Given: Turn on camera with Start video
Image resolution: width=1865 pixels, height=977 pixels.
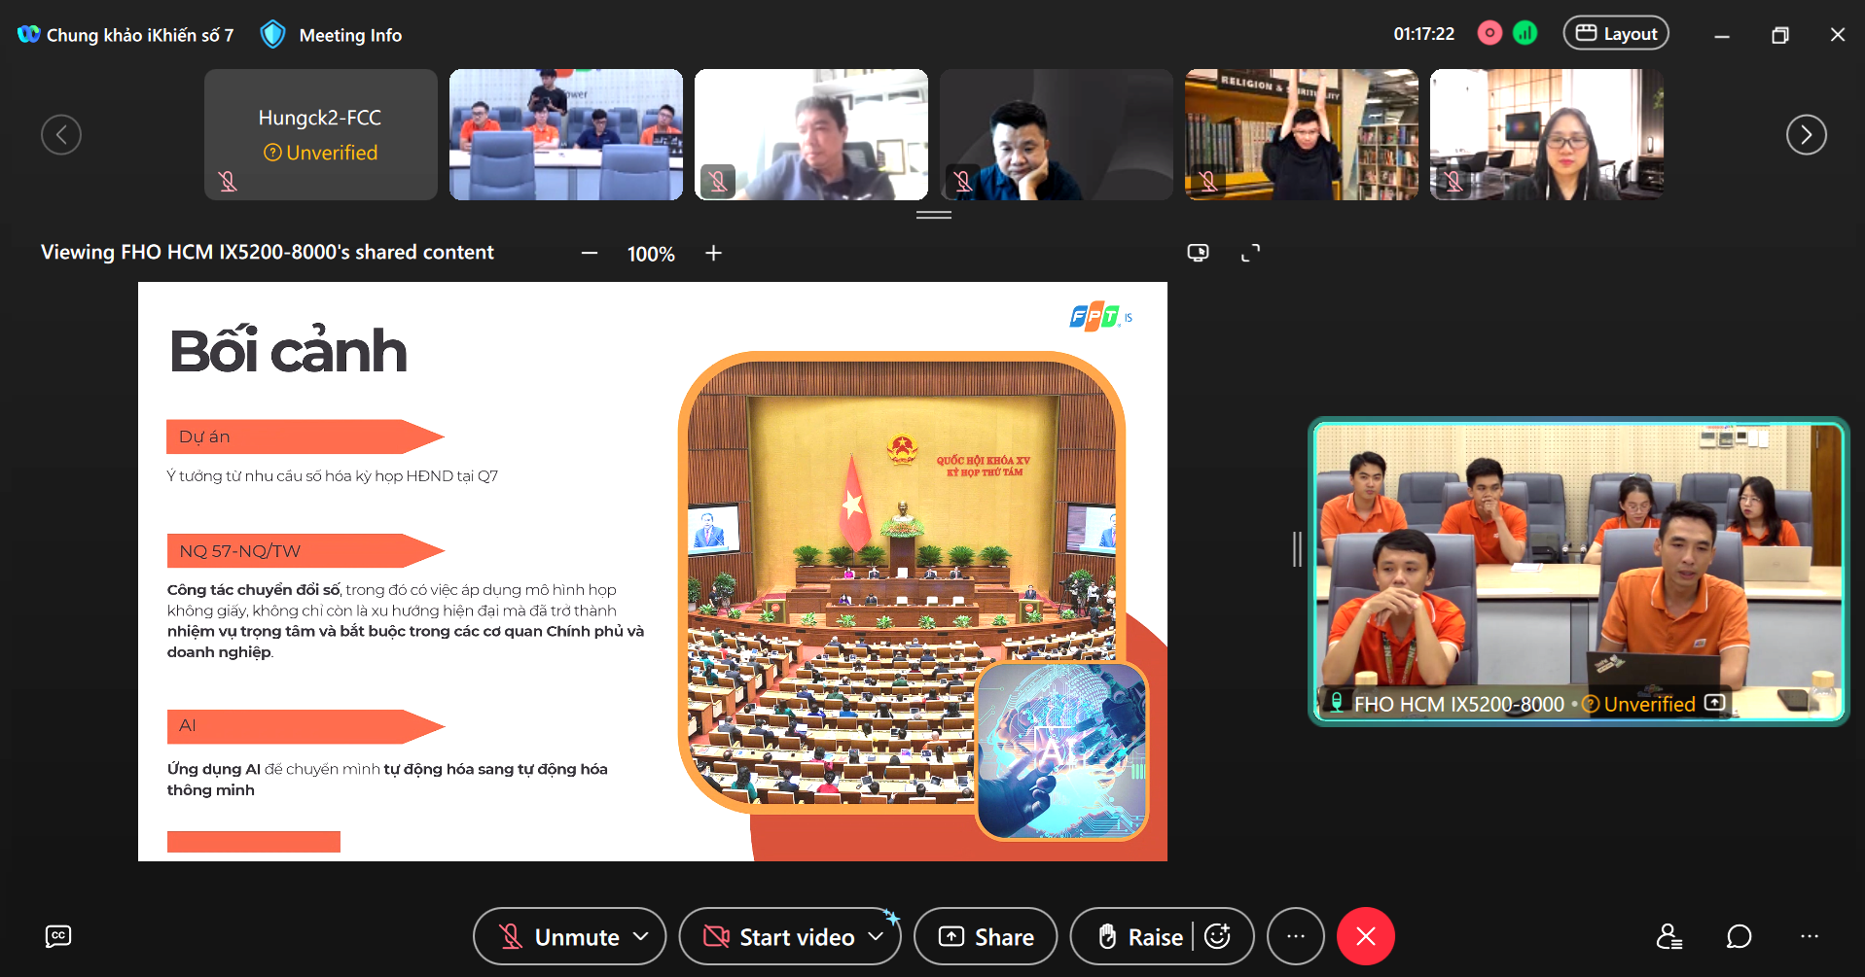Looking at the screenshot, I should 779,937.
